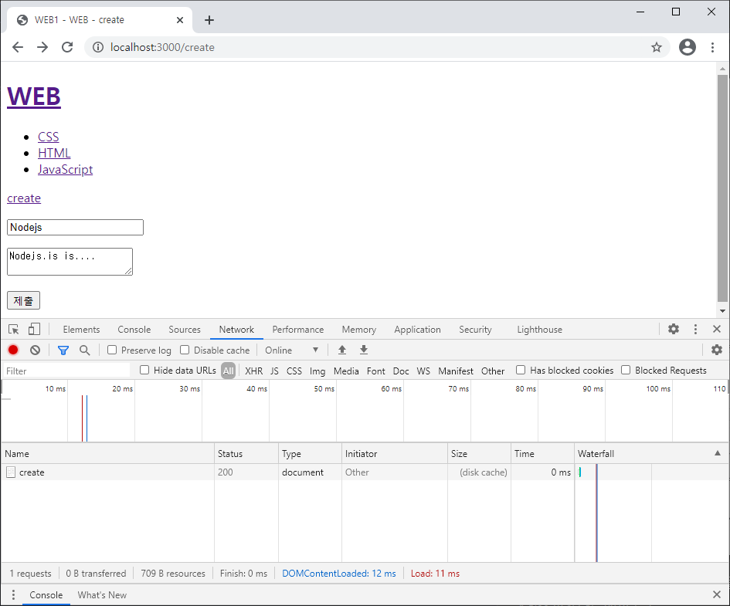Filter requests by Manifest

pos(456,371)
